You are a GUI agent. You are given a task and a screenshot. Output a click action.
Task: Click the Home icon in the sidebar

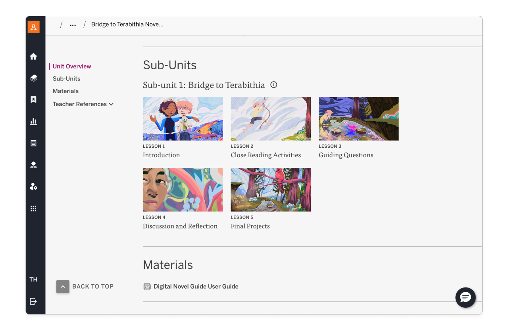[x=34, y=56]
